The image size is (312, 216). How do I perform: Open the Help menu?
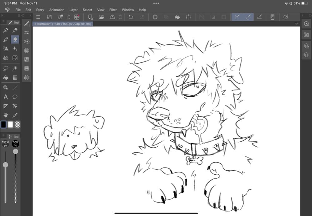(x=142, y=10)
